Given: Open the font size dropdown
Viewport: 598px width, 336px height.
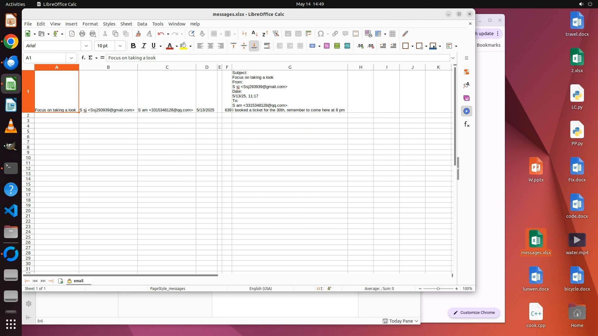Looking at the screenshot, I should [x=120, y=46].
